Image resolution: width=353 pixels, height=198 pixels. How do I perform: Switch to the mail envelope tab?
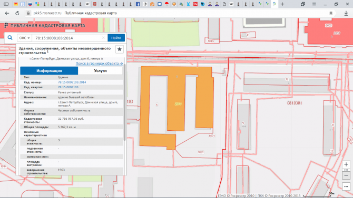pyautogui.click(x=15, y=4)
